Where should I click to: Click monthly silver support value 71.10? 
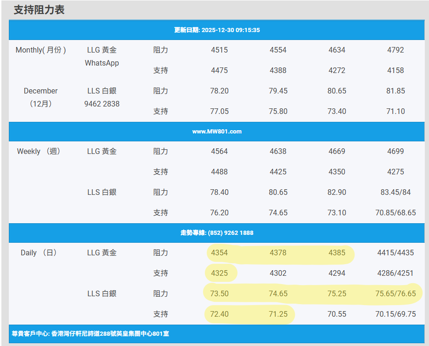click(x=395, y=111)
